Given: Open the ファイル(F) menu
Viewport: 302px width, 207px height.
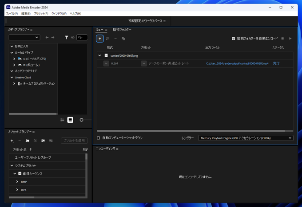Looking at the screenshot, I should coord(12,14).
